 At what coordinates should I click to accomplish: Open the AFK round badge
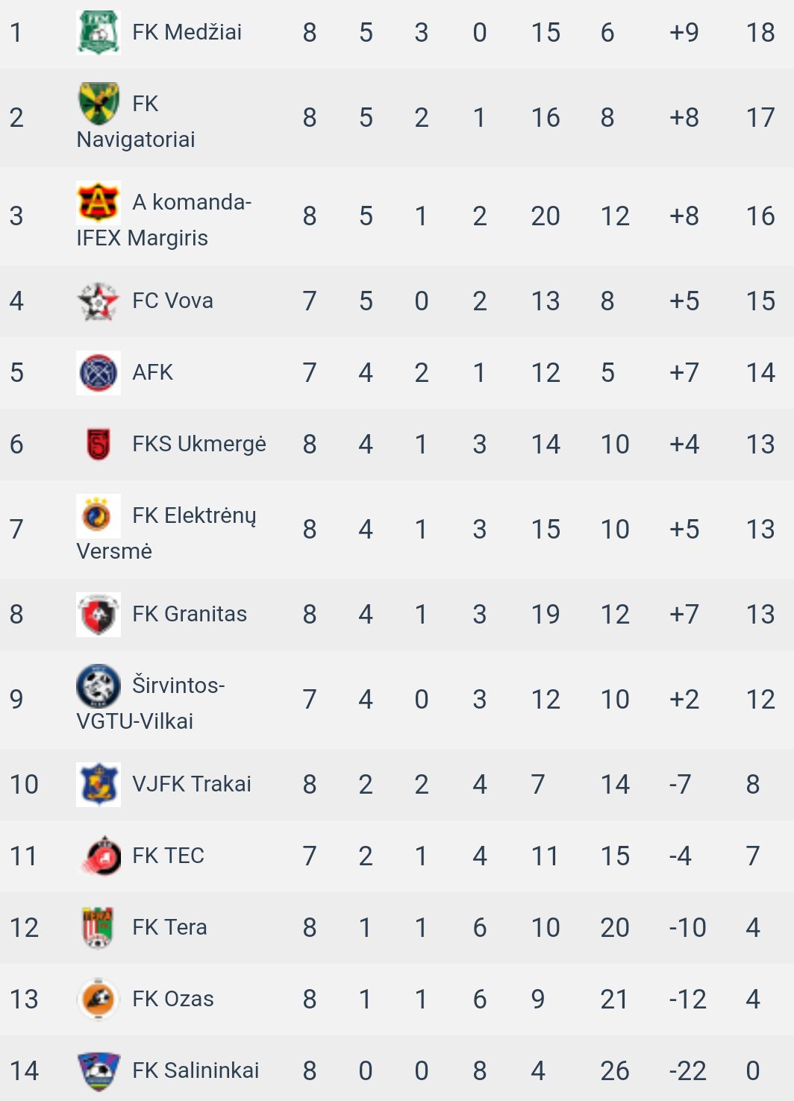99,372
